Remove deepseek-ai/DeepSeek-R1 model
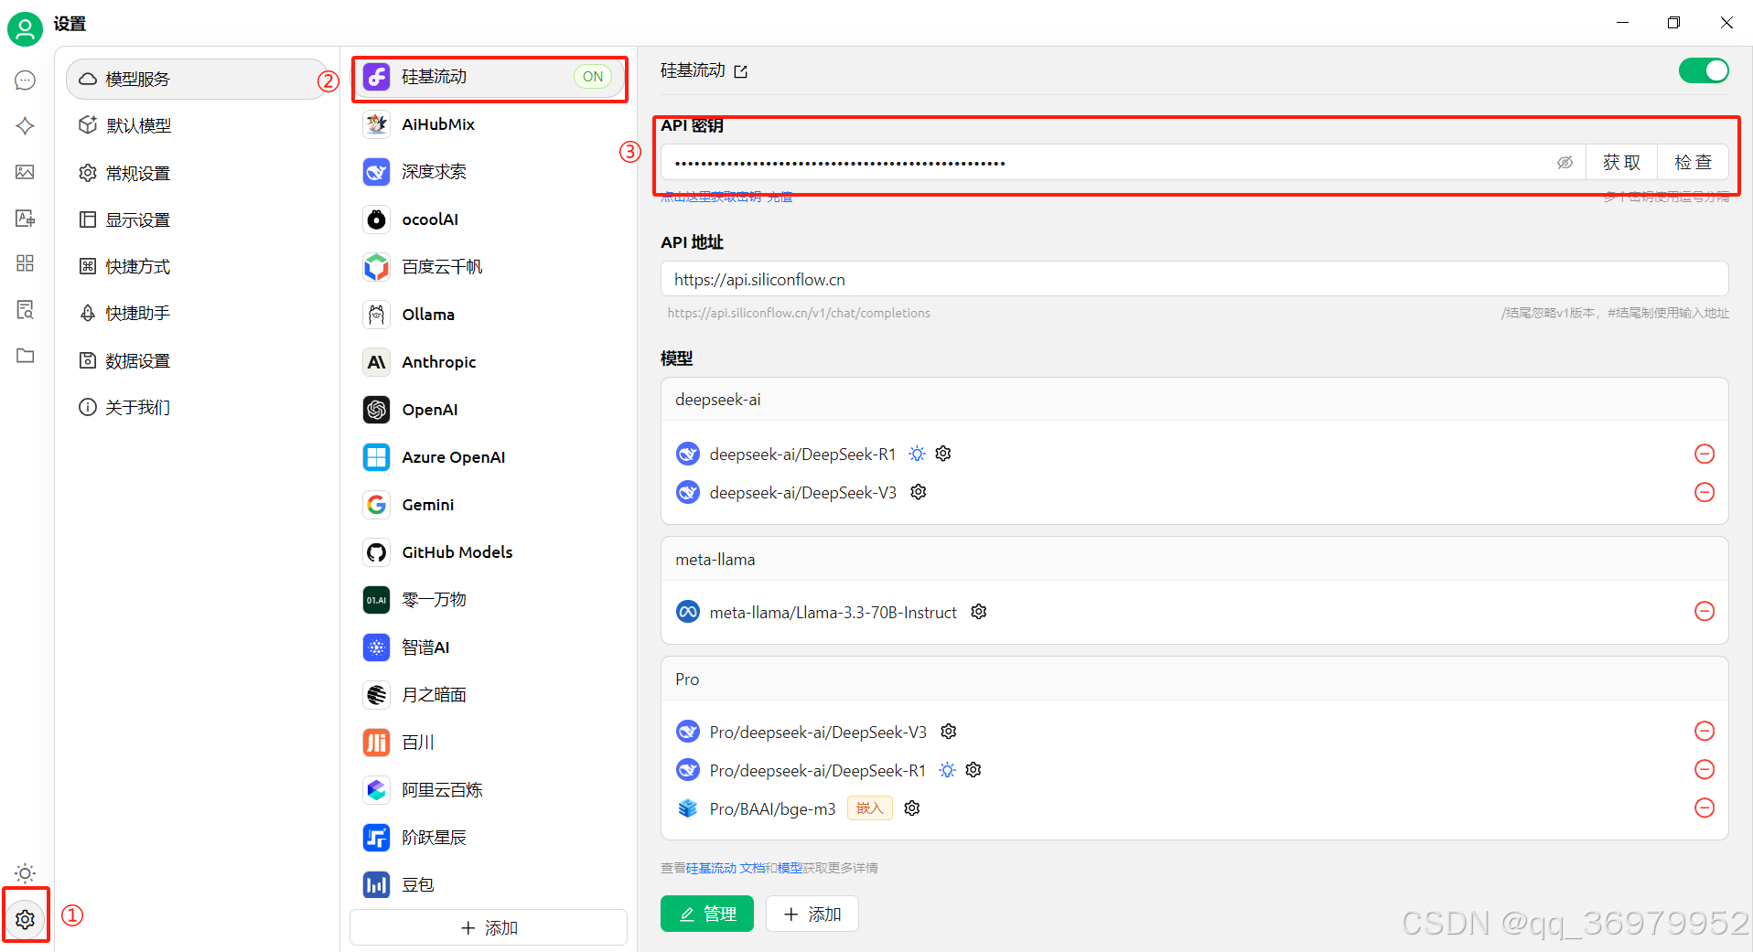This screenshot has width=1753, height=952. coord(1705,454)
